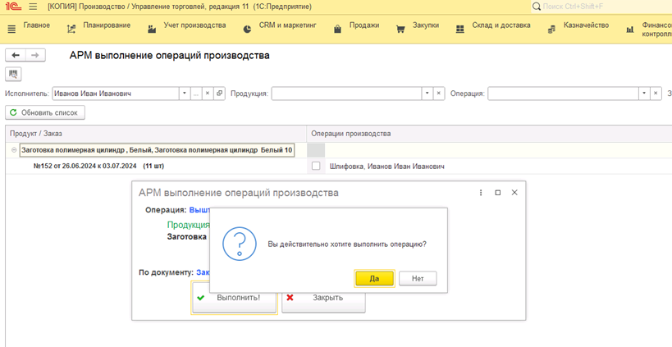Image resolution: width=672 pixels, height=347 pixels.
Task: Tick the Шлифовка operation checkbox
Action: tap(316, 166)
